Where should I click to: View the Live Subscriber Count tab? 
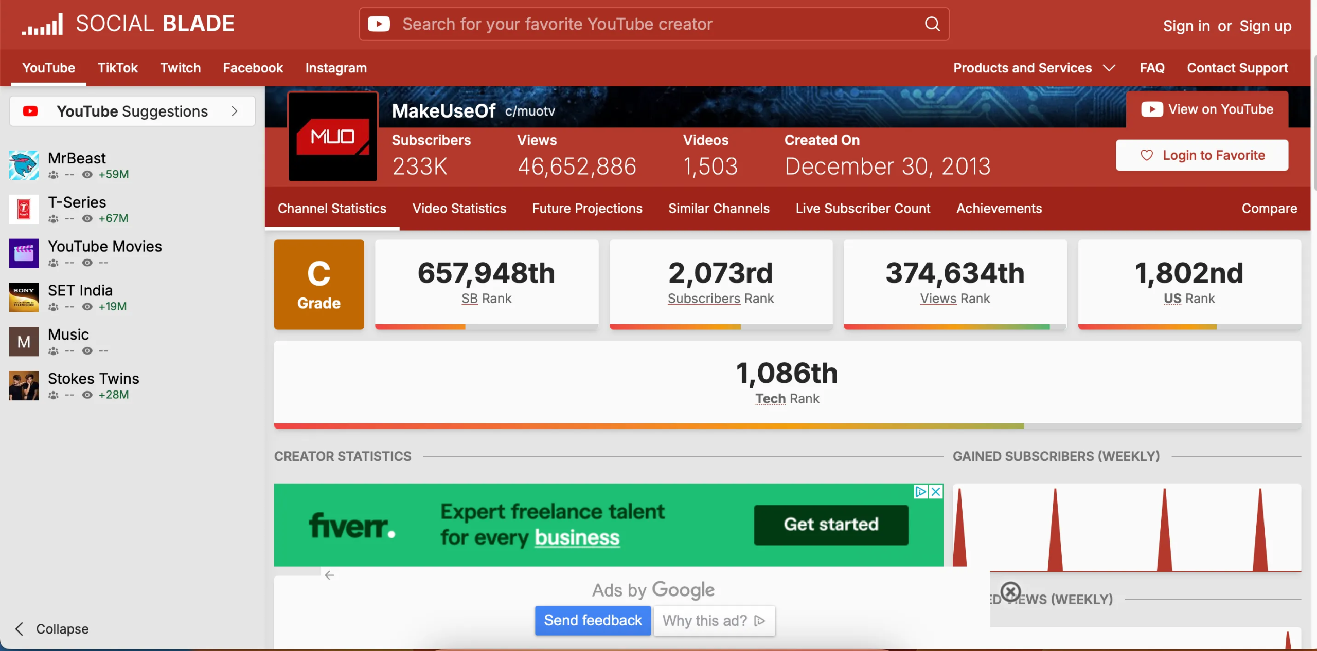tap(862, 208)
